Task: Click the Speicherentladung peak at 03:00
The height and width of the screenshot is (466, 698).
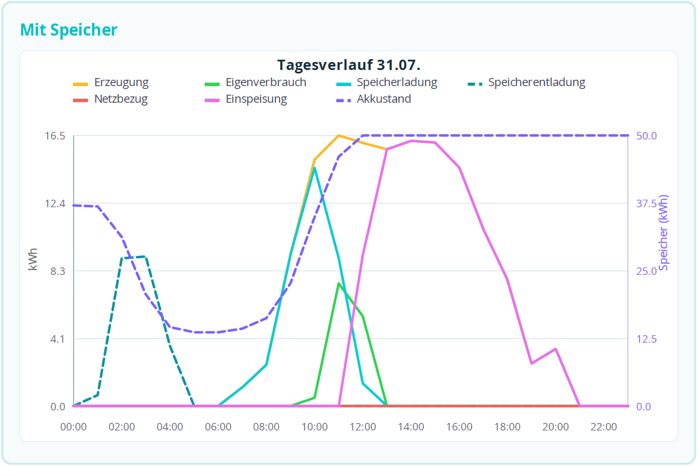Action: (x=145, y=257)
